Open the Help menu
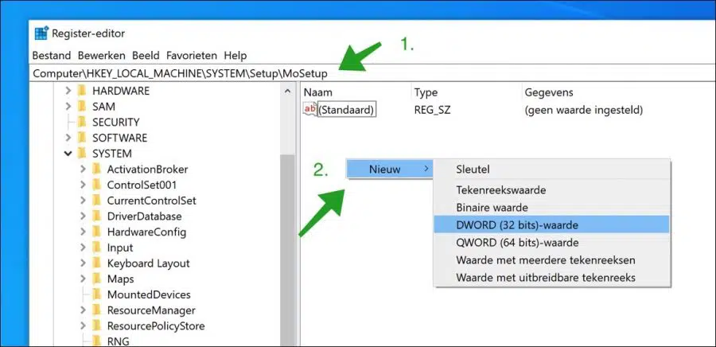Image resolution: width=716 pixels, height=347 pixels. click(235, 56)
